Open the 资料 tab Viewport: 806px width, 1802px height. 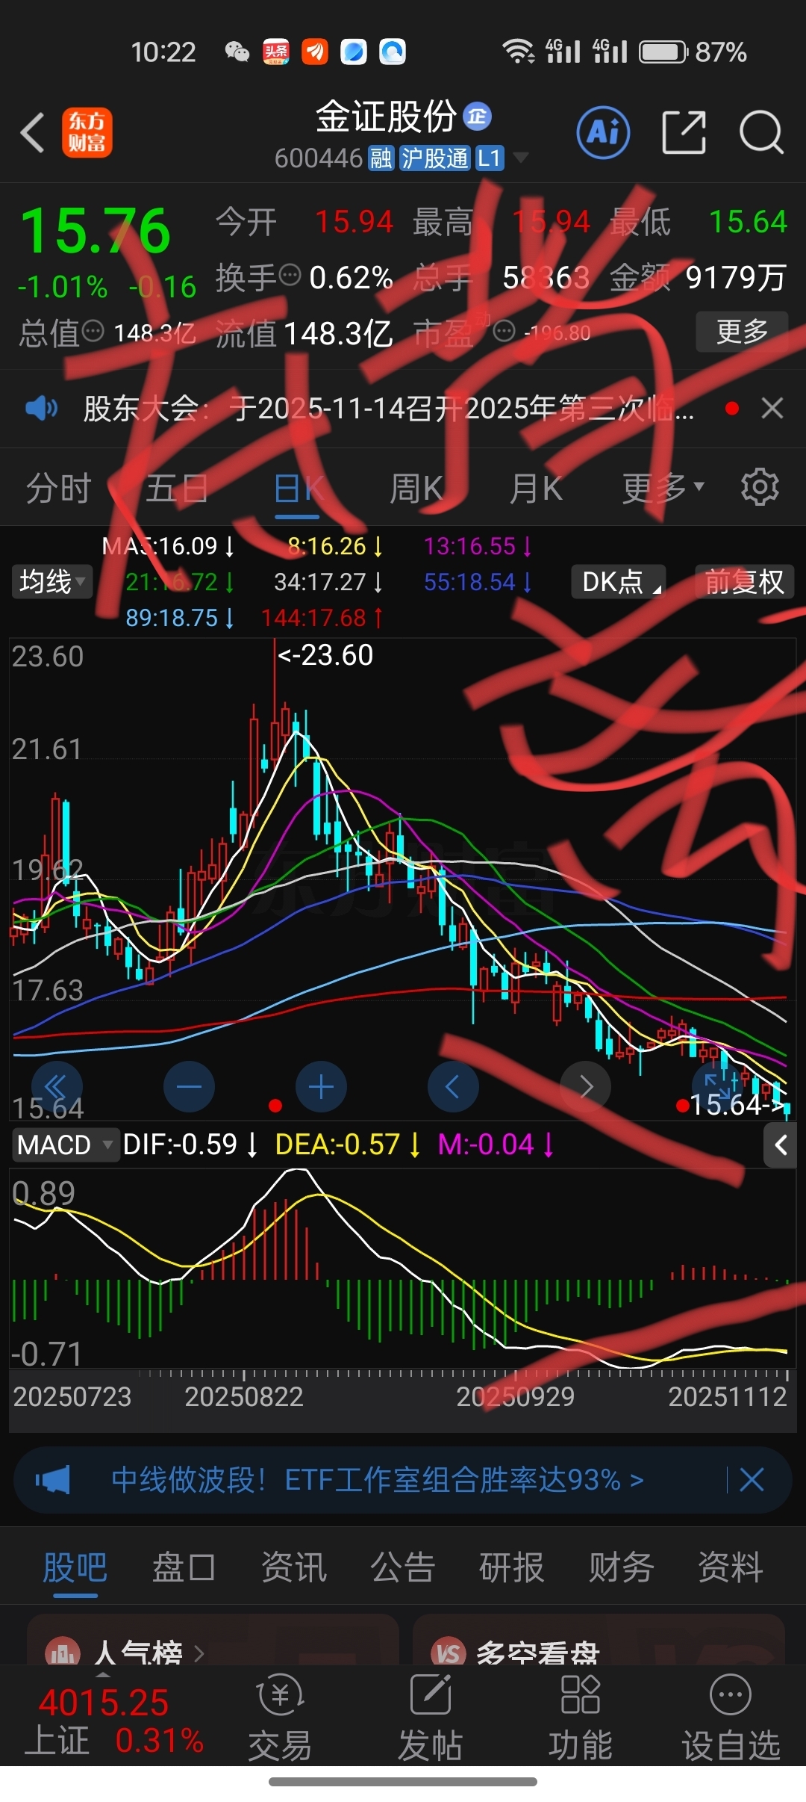(x=730, y=1567)
